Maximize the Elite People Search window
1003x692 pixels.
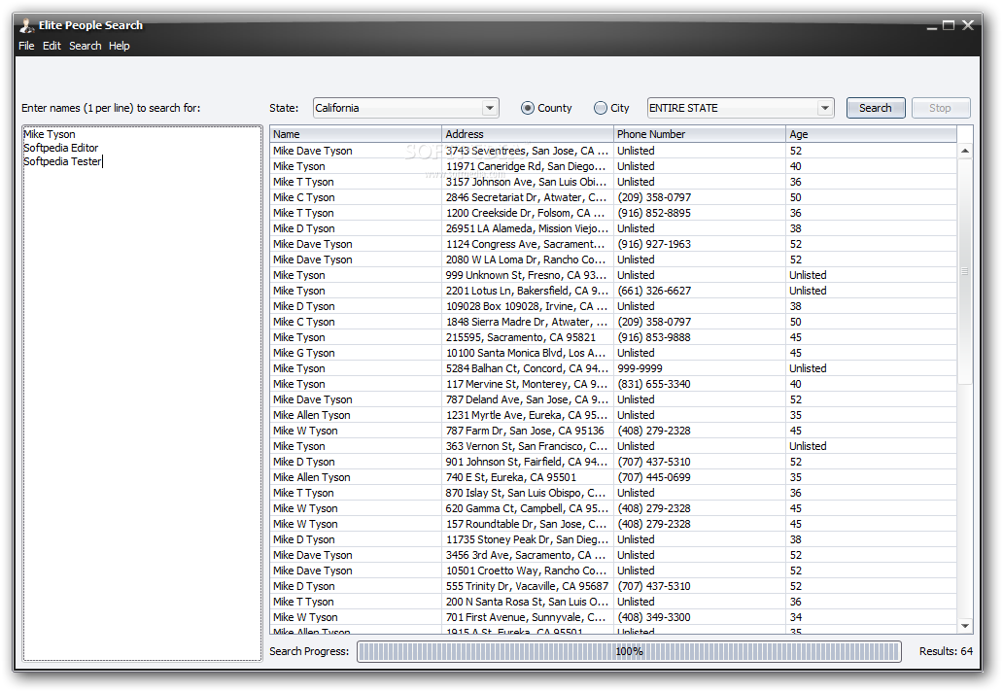(949, 25)
